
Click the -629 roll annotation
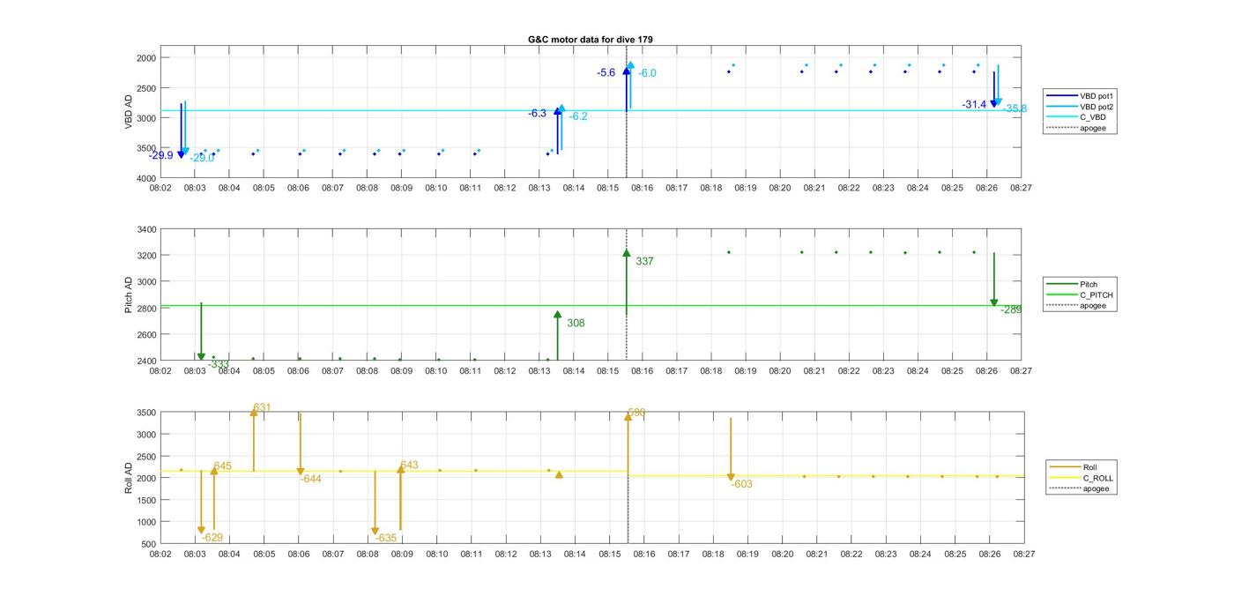(x=212, y=537)
